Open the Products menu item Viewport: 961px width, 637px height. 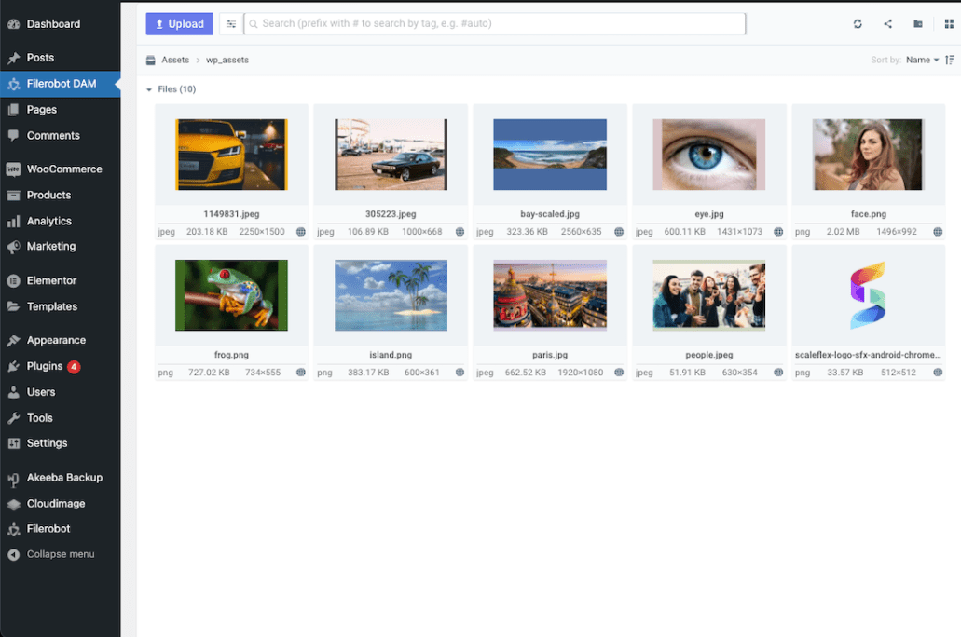60,195
